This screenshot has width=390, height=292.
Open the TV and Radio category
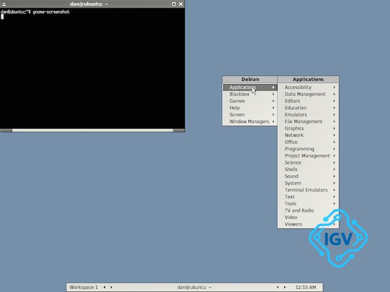[x=308, y=210]
